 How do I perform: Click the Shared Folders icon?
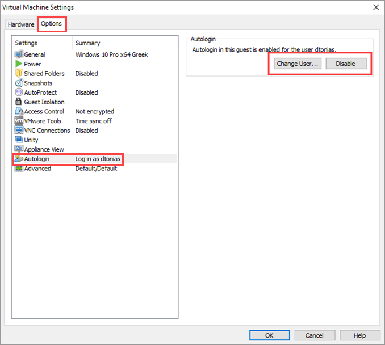tap(19, 74)
